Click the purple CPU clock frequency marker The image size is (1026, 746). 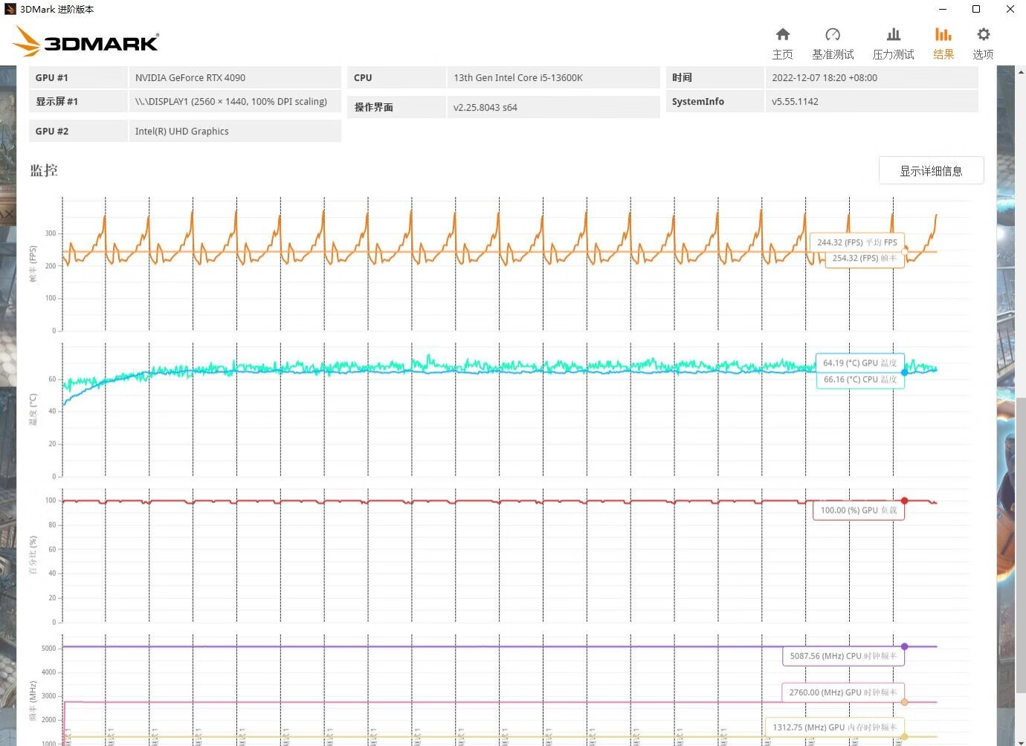904,646
